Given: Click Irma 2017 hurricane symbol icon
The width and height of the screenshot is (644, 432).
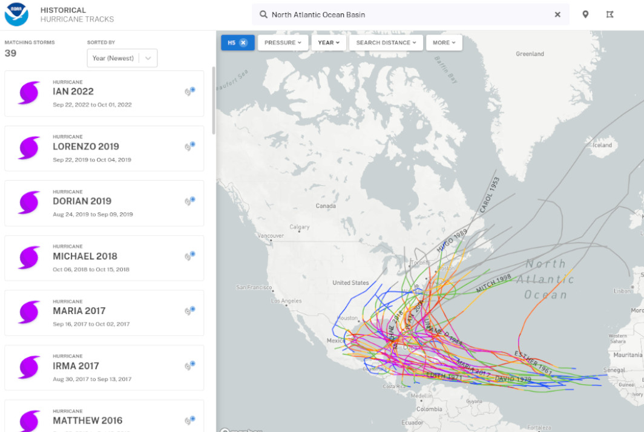Looking at the screenshot, I should click(29, 367).
